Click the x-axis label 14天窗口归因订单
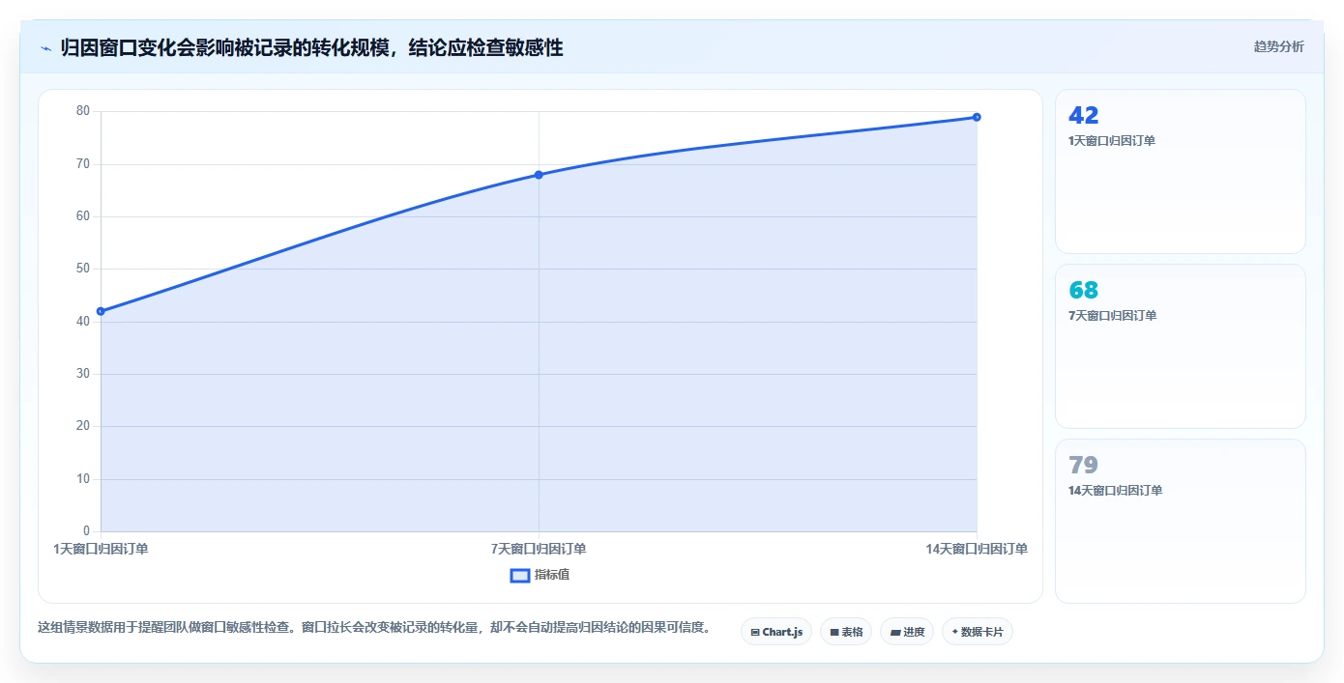This screenshot has height=683, width=1344. [977, 549]
